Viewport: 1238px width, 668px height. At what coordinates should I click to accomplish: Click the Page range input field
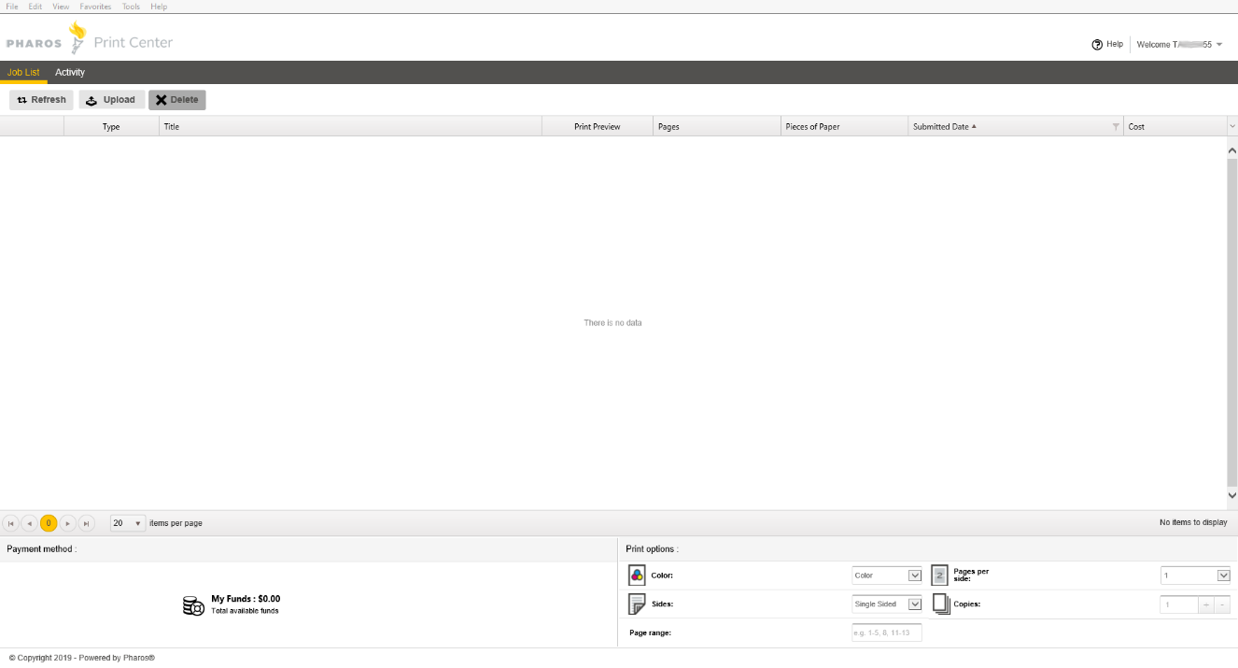(886, 633)
